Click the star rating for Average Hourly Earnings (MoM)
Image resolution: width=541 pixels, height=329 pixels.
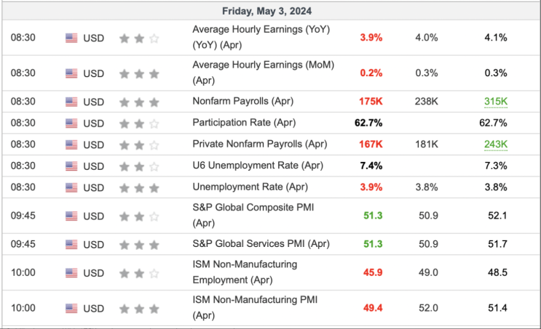point(139,73)
